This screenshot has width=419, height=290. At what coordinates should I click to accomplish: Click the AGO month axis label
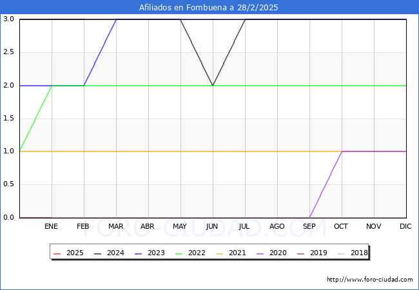pyautogui.click(x=277, y=226)
